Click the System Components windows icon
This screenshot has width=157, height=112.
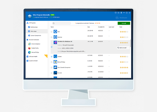click(x=29, y=35)
